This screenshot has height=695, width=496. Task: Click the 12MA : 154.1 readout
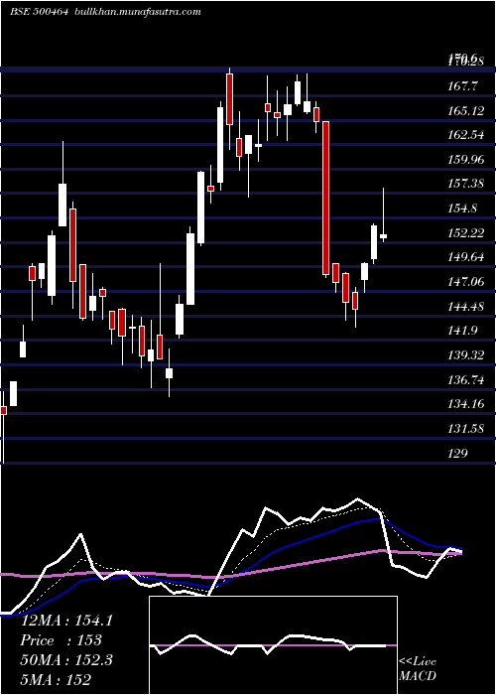(x=66, y=621)
